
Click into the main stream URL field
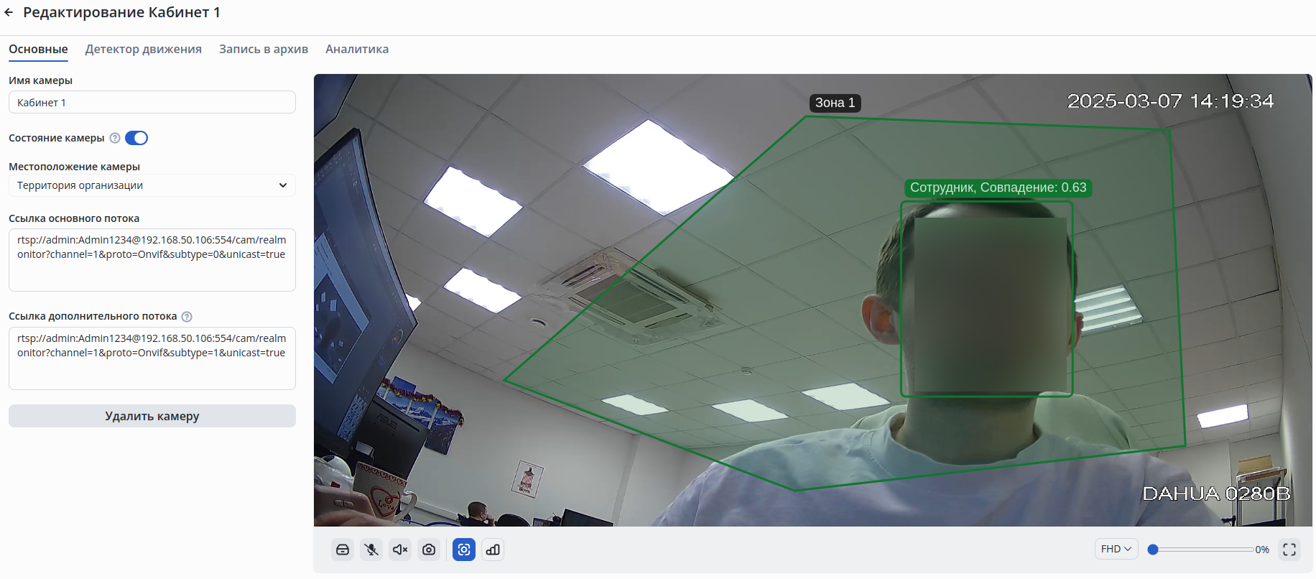(152, 260)
